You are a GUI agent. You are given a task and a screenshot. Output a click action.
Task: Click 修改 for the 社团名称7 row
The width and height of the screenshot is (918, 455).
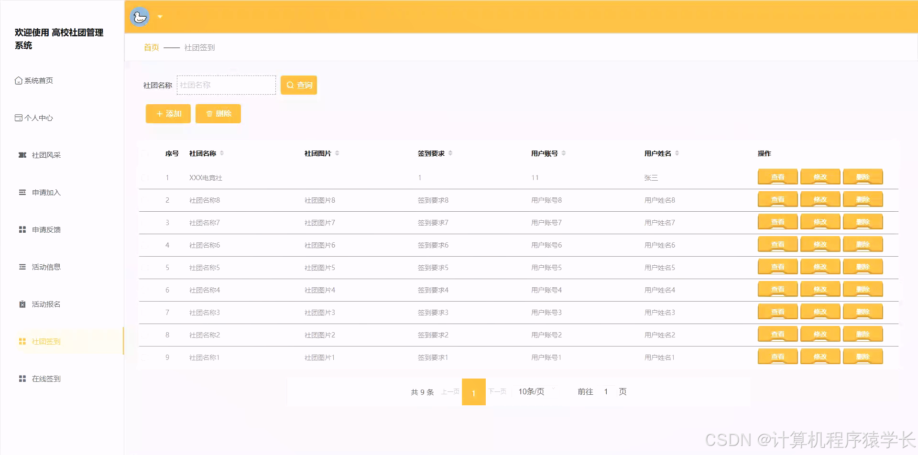820,222
